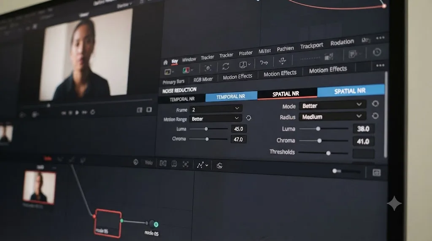Image resolution: width=432 pixels, height=241 pixels.
Task: Click the clock history icon in toolbar
Action: click(377, 52)
